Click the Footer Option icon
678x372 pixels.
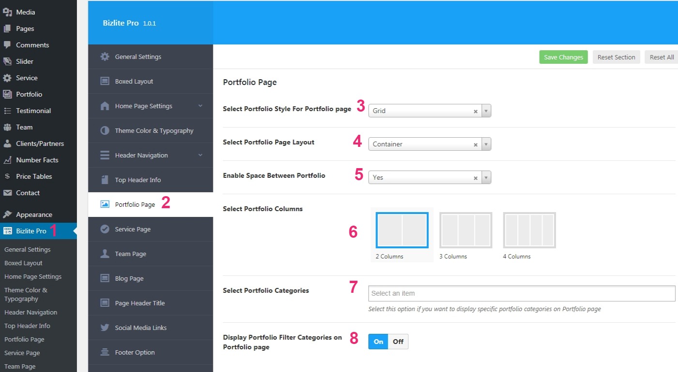tap(105, 352)
